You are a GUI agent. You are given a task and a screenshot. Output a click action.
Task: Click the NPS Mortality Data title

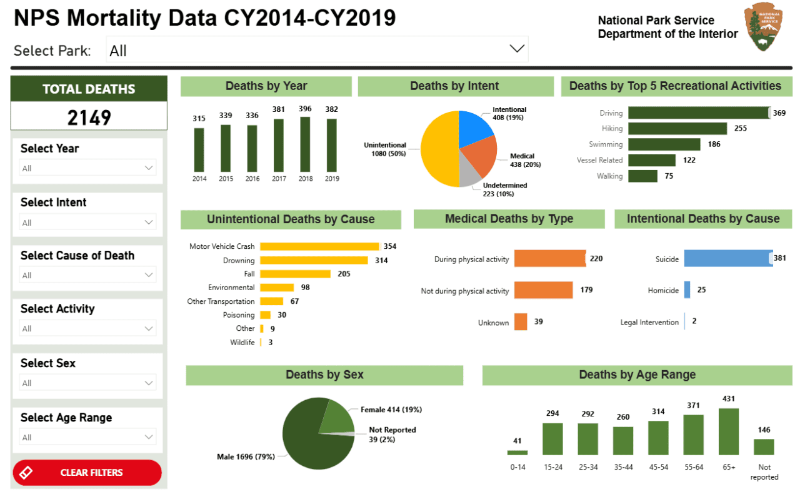[205, 18]
